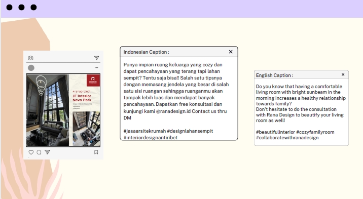Click the camera icon in the Instagram mockup
363x199 pixels.
tap(30, 58)
